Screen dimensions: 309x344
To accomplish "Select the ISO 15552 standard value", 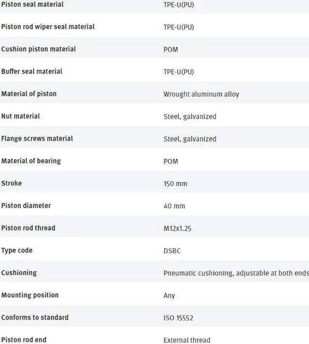I will (178, 318).
